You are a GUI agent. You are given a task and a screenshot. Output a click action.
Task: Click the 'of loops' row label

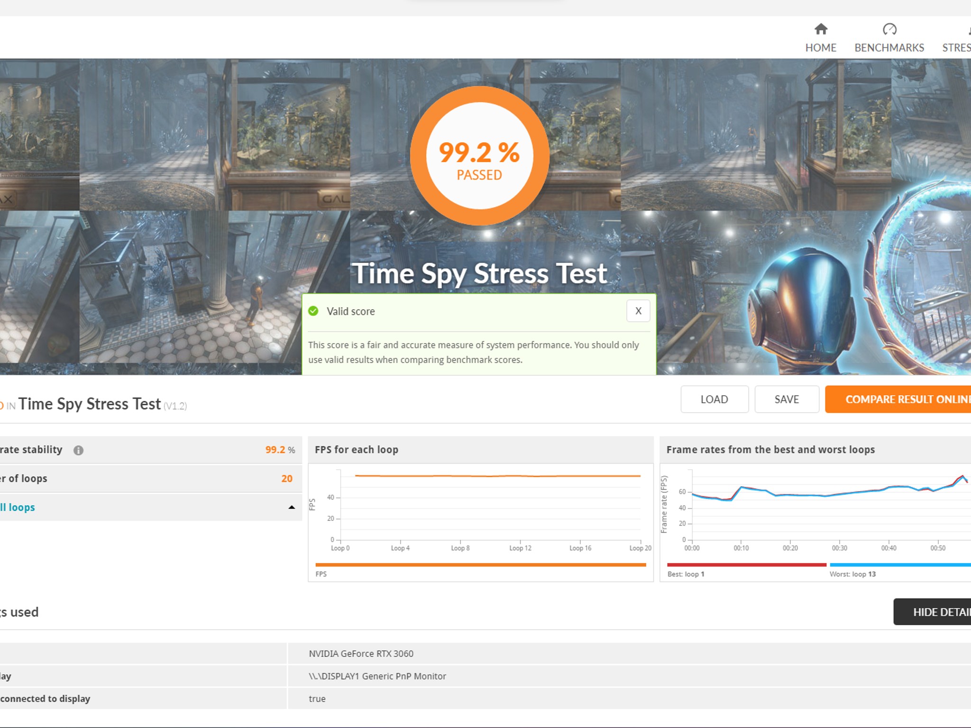(x=24, y=479)
